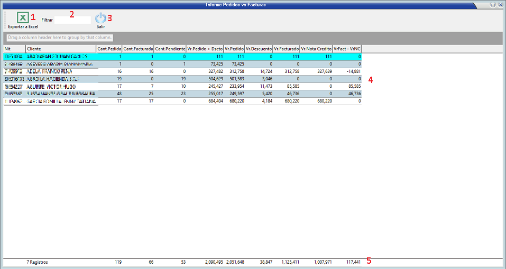Click the VrFact - VrNC column header

pos(347,49)
